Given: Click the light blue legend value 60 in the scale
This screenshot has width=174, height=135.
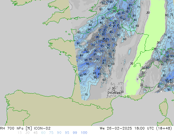Looking at the screenshot, I should pyautogui.click(x=43, y=133).
